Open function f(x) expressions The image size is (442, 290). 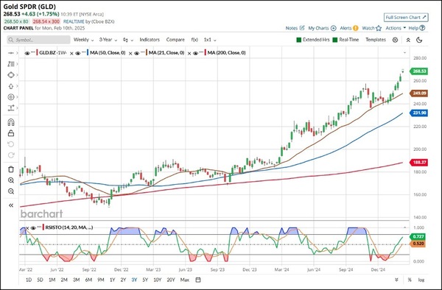(x=194, y=40)
